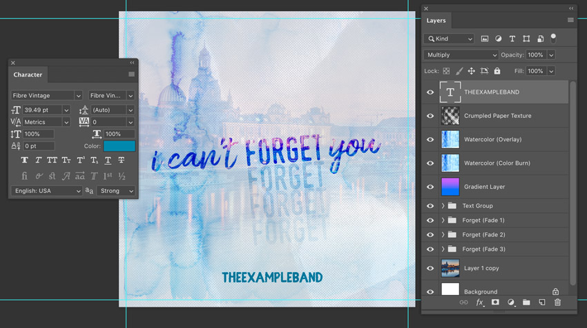The image size is (587, 328).
Task: Hide THEEXAMPLEBAND text layer
Action: (x=430, y=92)
